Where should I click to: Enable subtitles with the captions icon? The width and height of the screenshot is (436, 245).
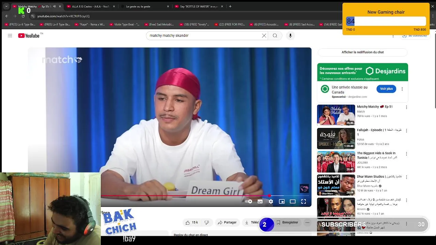coord(260,201)
